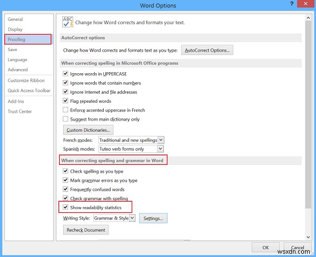
Task: Toggle Check spelling as you type
Action: [65, 171]
